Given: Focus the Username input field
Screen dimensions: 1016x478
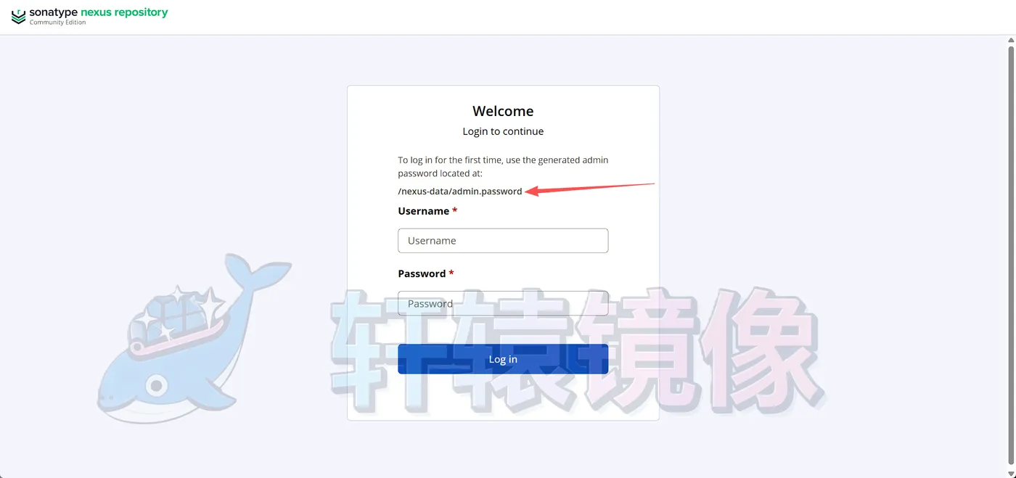Looking at the screenshot, I should pyautogui.click(x=503, y=241).
